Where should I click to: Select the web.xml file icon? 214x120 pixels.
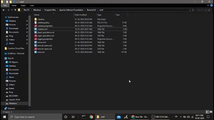point(36,52)
